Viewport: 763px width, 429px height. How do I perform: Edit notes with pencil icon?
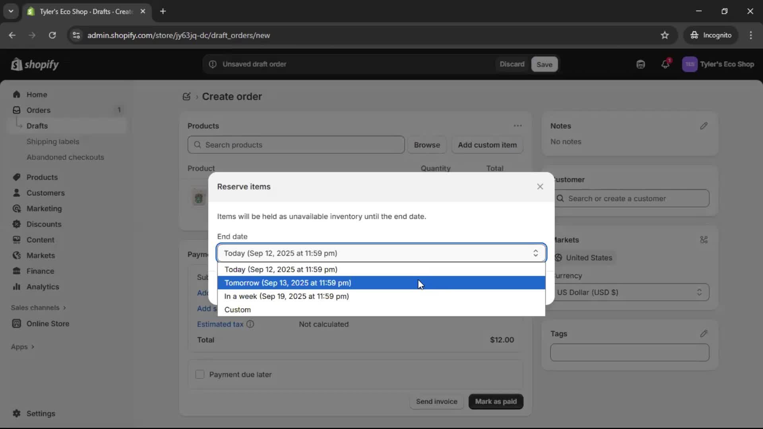703,126
